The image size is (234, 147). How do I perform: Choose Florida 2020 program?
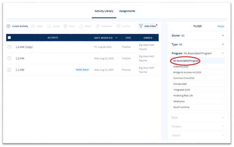(197, 84)
